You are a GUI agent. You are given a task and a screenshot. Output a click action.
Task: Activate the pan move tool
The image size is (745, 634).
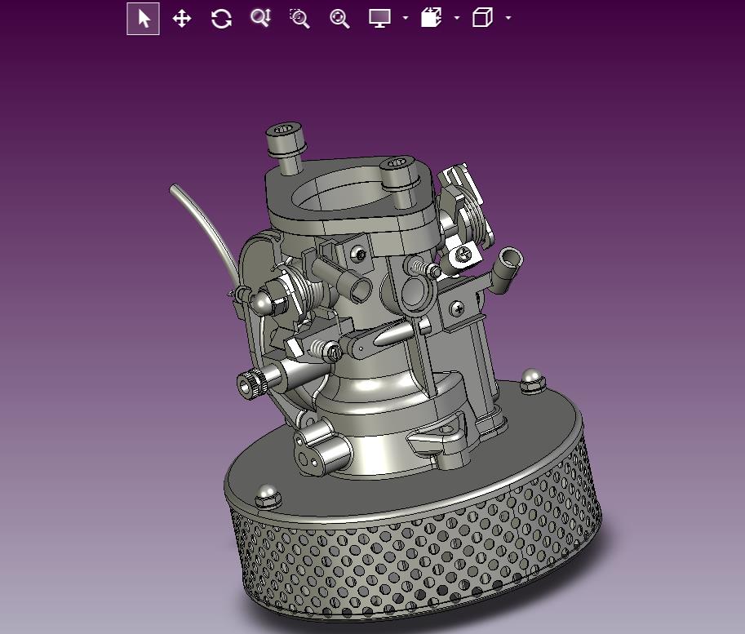point(182,19)
